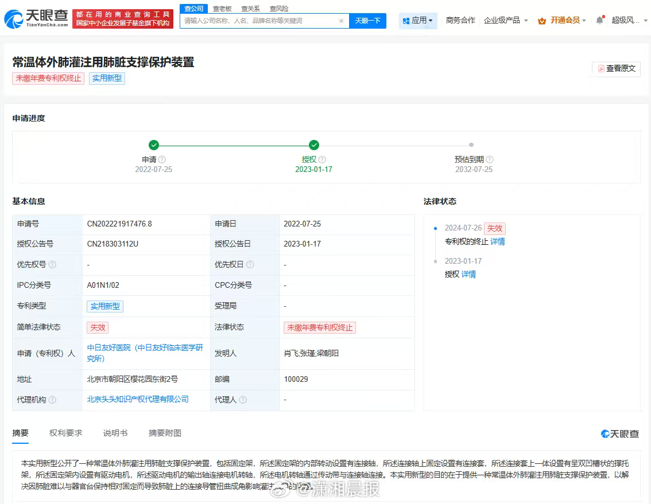Select the 查关系 search tab

pos(250,8)
